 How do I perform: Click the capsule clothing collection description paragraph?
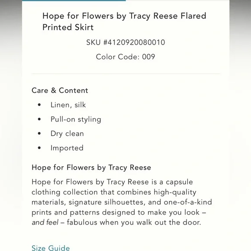click(x=122, y=203)
